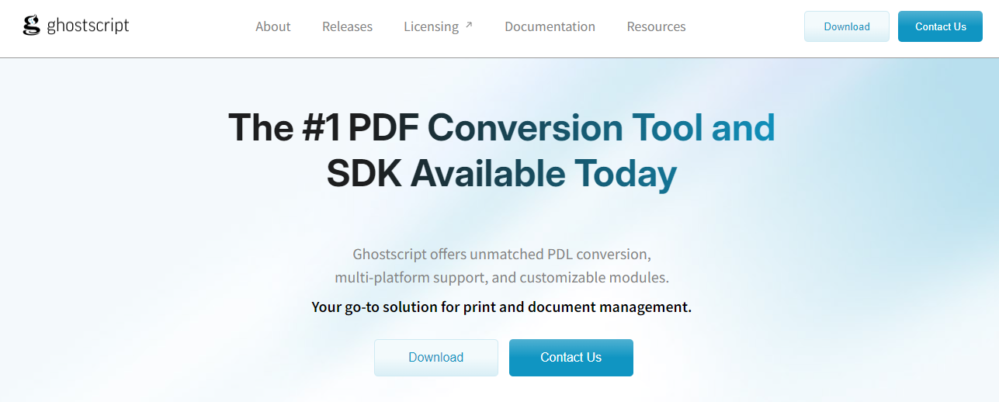Click the "SDK Available Today" headline line
The width and height of the screenshot is (999, 402).
(501, 174)
